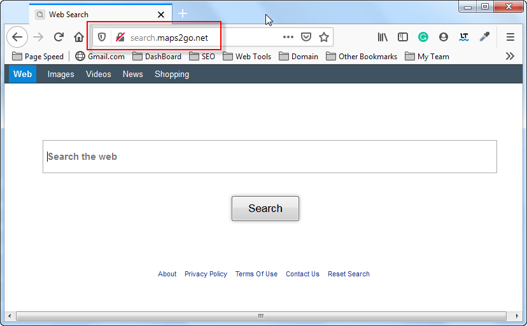Image resolution: width=527 pixels, height=326 pixels.
Task: Open the Library icon
Action: pyautogui.click(x=383, y=37)
